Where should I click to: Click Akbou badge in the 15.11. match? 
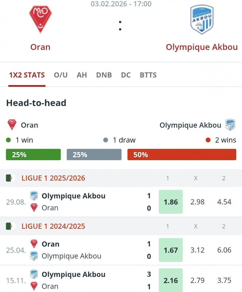click(x=34, y=274)
